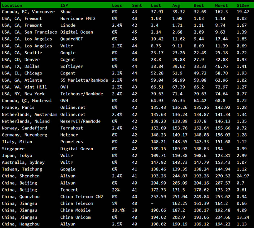This screenshot has width=254, height=228.
Task: Select the USA, CA, San Francisco location
Action: [30, 32]
